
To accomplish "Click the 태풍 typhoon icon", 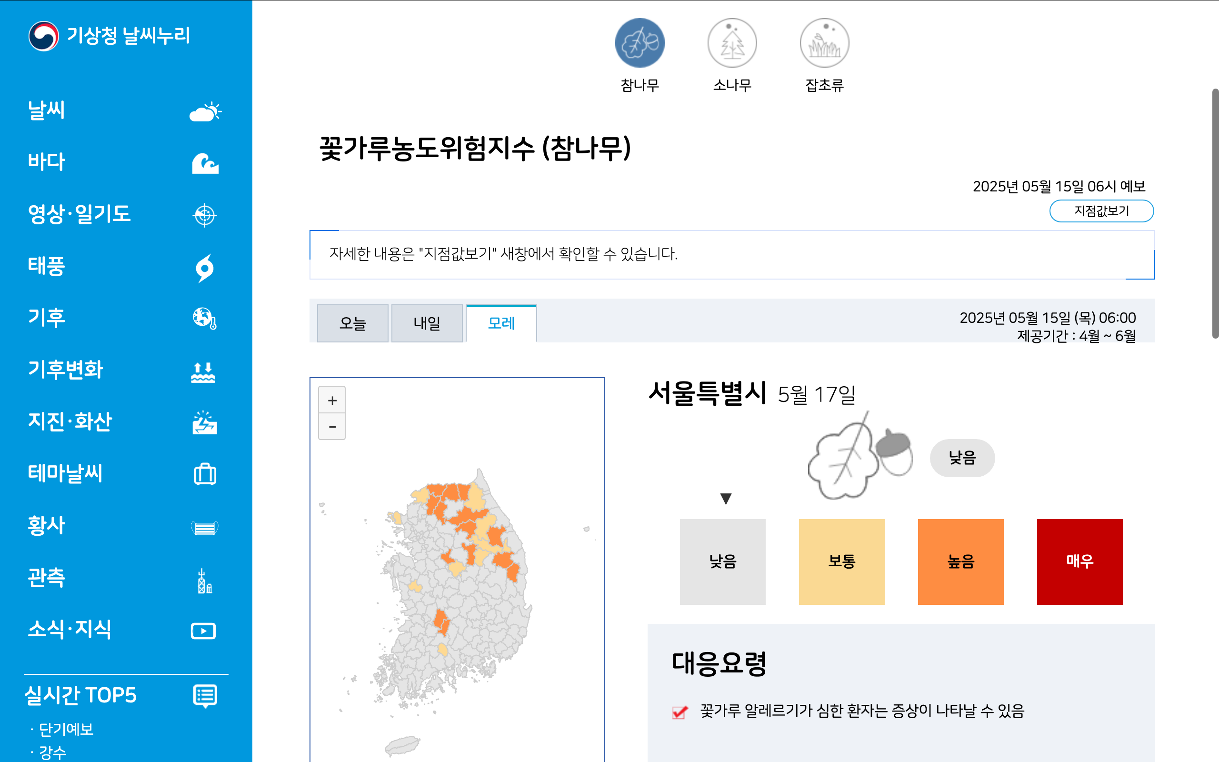I will [205, 268].
